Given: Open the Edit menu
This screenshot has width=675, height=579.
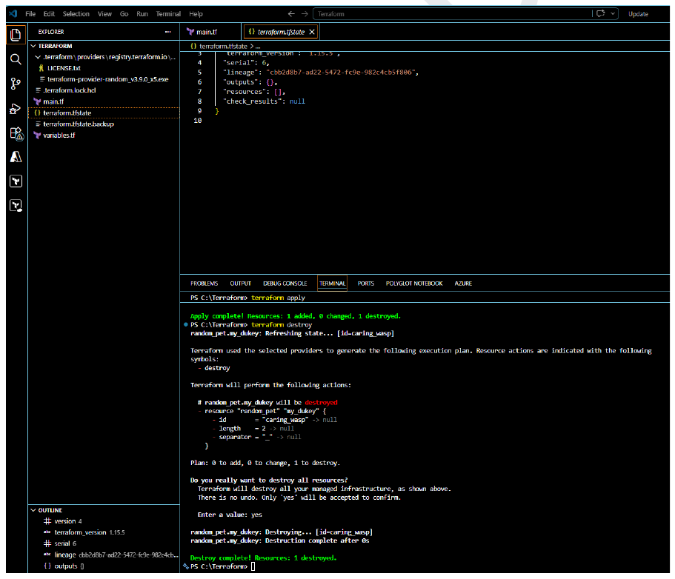Looking at the screenshot, I should click(49, 14).
